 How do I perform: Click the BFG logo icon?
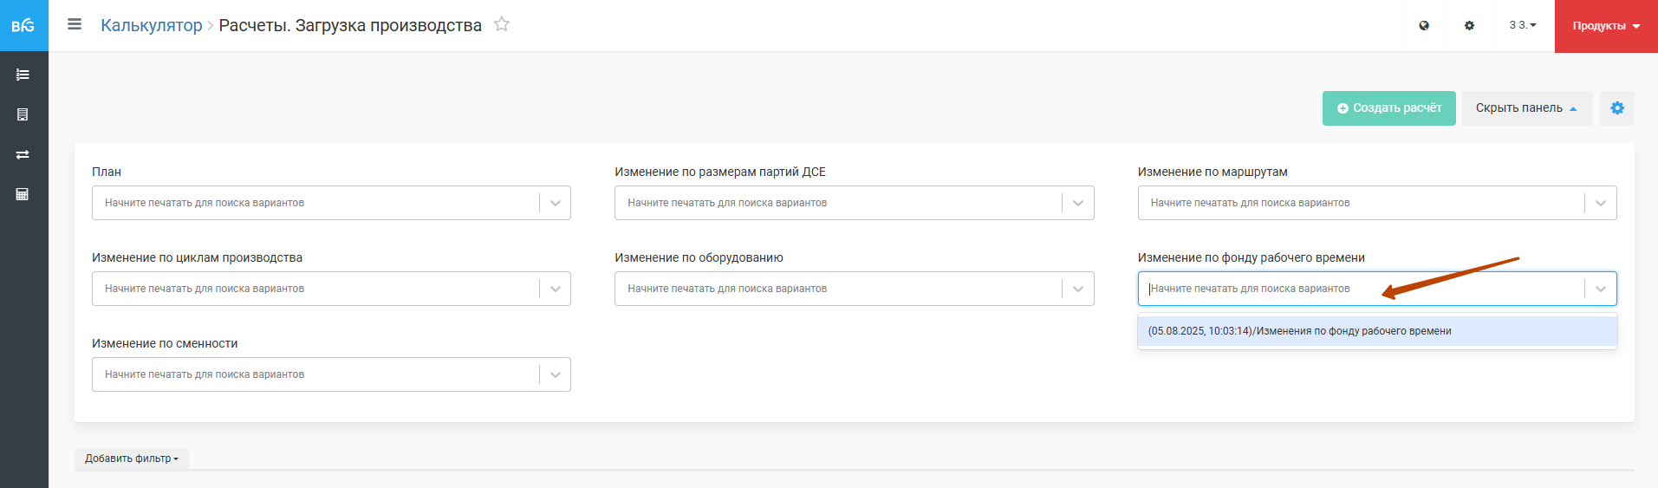point(23,26)
